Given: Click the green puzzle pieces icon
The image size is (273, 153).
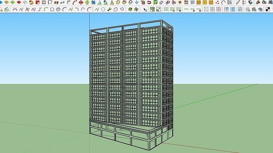Looking at the screenshot, I should 155,2.
